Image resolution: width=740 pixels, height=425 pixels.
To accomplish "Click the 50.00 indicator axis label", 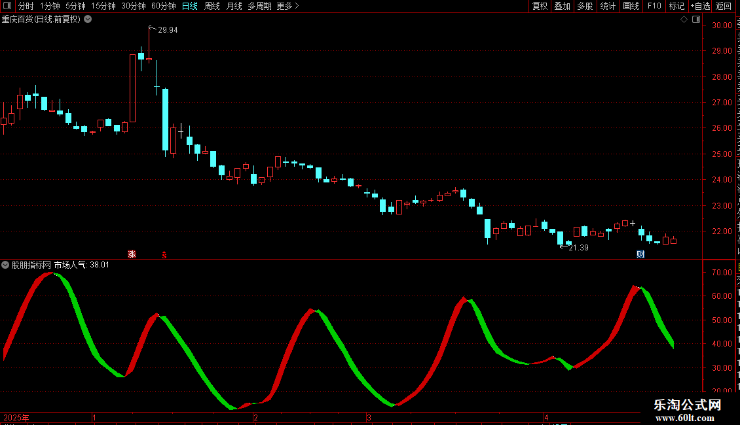I will (722, 320).
